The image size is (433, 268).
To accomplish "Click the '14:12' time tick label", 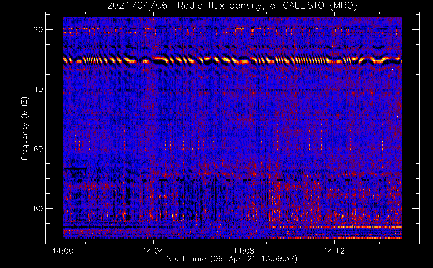I will pos(334,251).
